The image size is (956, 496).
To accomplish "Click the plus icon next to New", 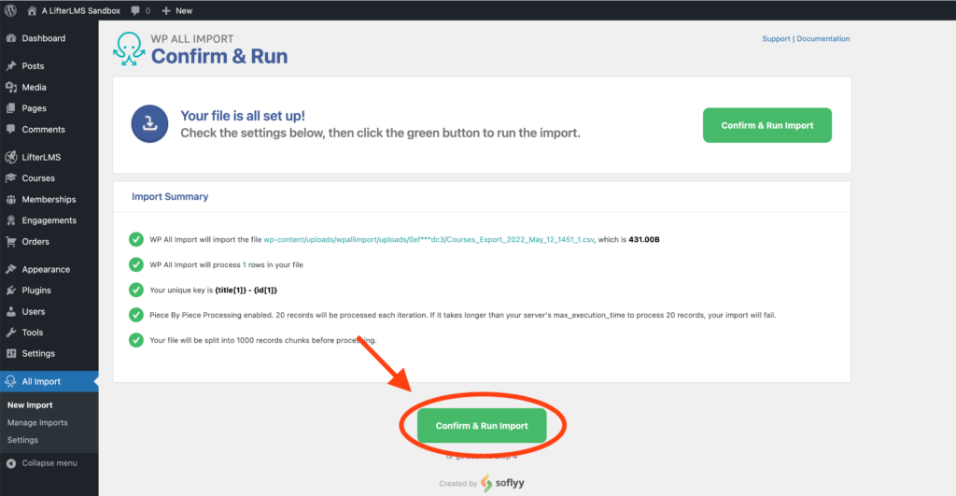I will point(166,10).
